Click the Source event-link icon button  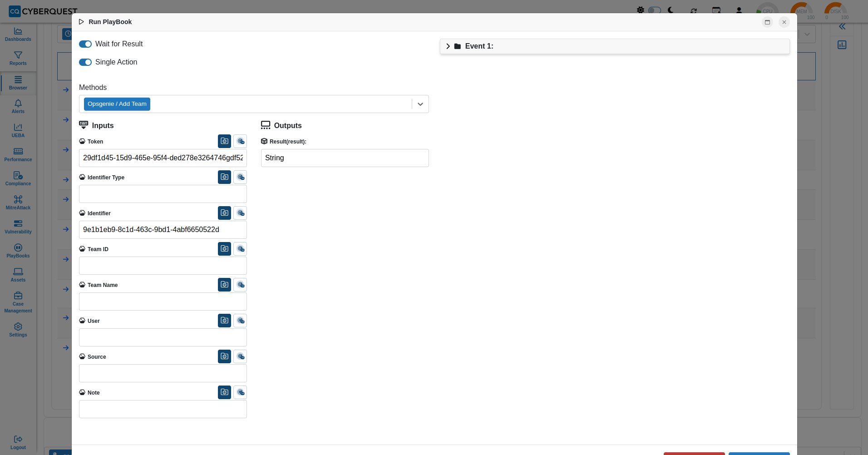point(240,356)
